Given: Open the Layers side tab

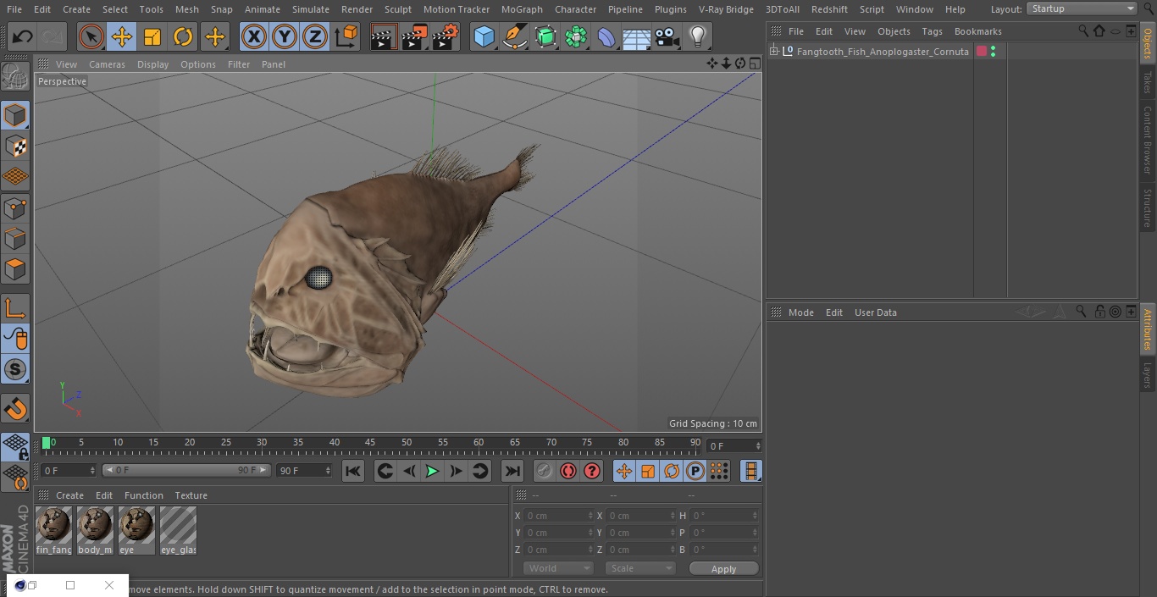Looking at the screenshot, I should 1148,374.
